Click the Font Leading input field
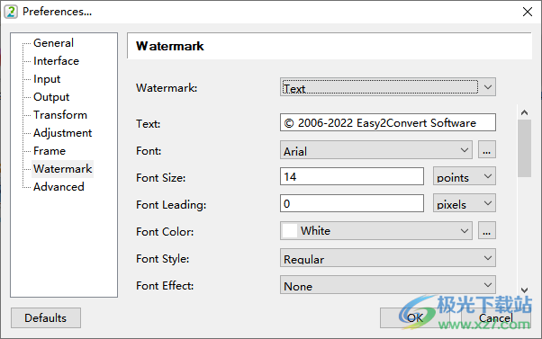The image size is (542, 339). coord(352,203)
